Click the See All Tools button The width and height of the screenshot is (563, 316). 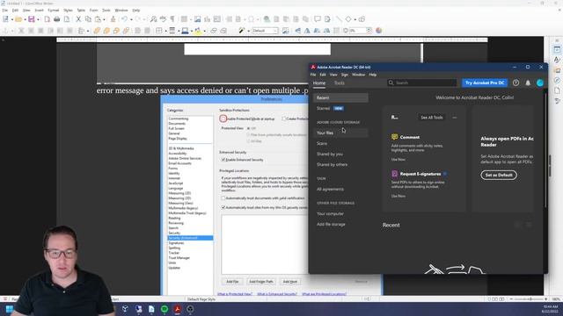tap(432, 118)
